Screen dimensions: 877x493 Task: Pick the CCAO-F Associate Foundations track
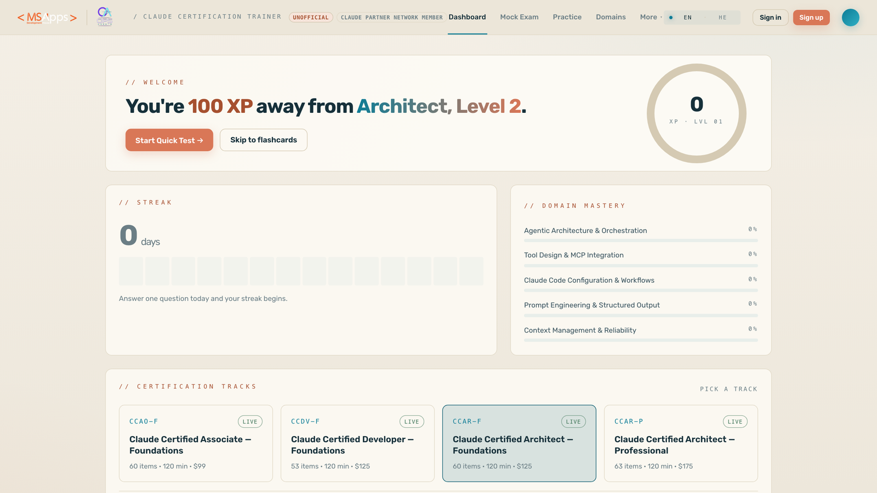[196, 443]
